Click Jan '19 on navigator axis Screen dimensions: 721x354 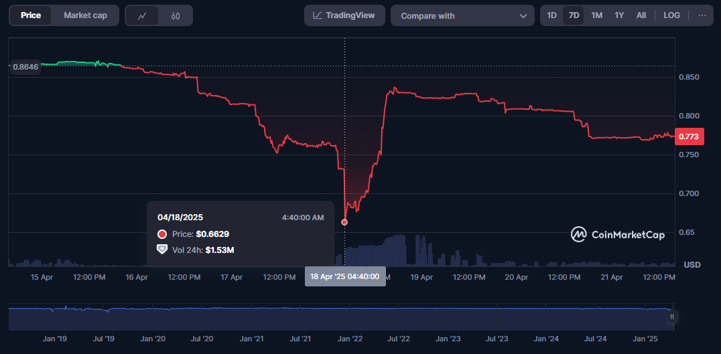click(x=55, y=339)
